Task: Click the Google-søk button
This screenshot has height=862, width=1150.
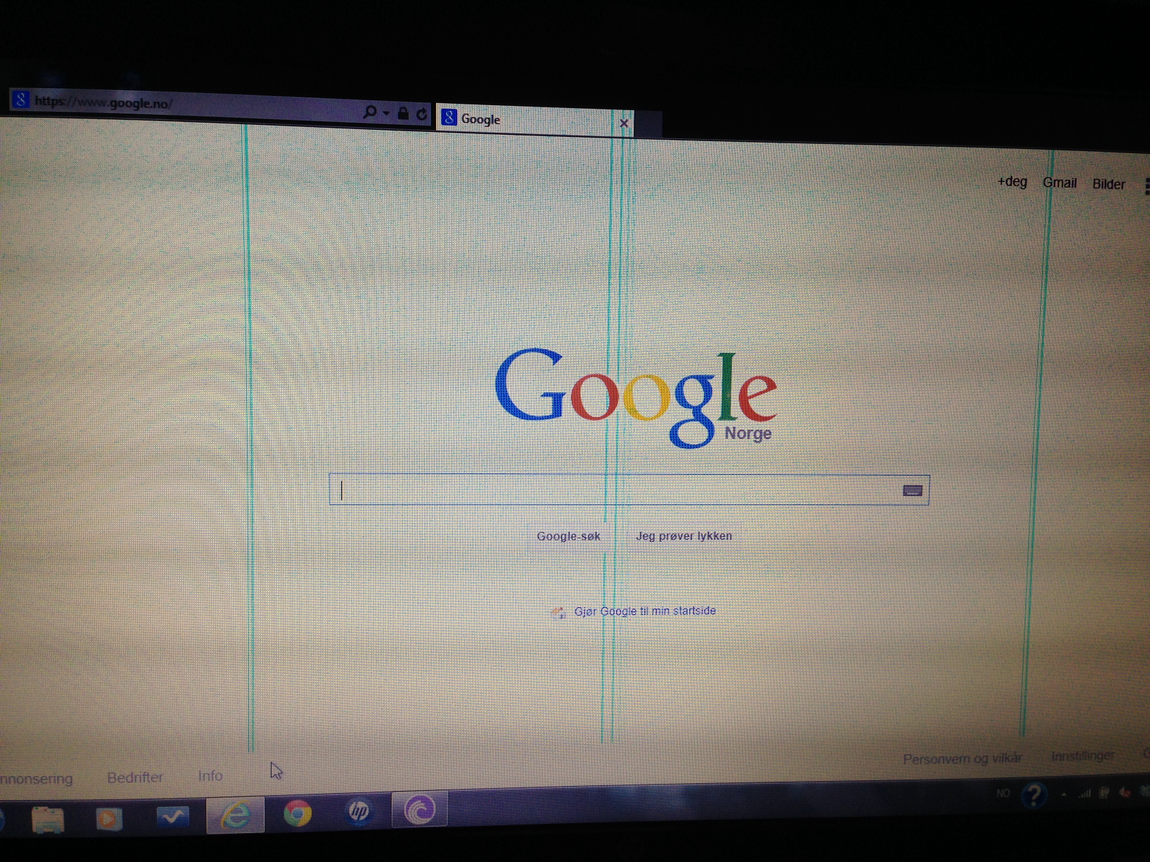Action: [568, 536]
